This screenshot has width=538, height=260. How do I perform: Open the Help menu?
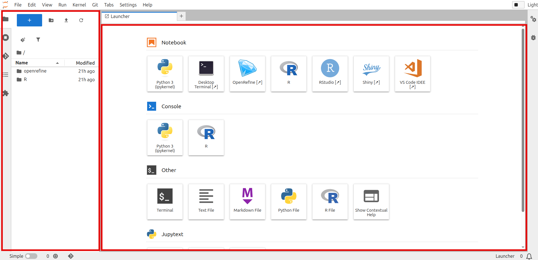tap(147, 5)
